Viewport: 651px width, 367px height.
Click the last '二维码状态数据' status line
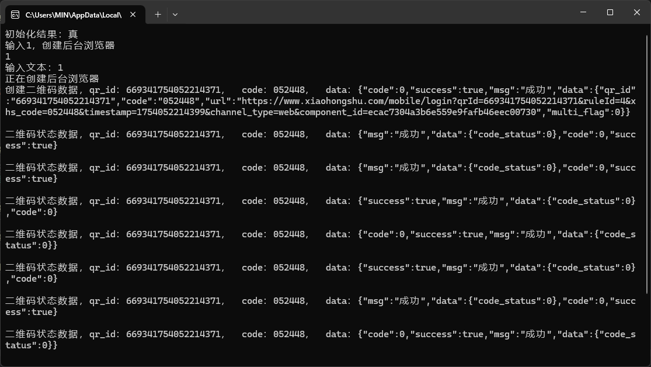pos(321,340)
